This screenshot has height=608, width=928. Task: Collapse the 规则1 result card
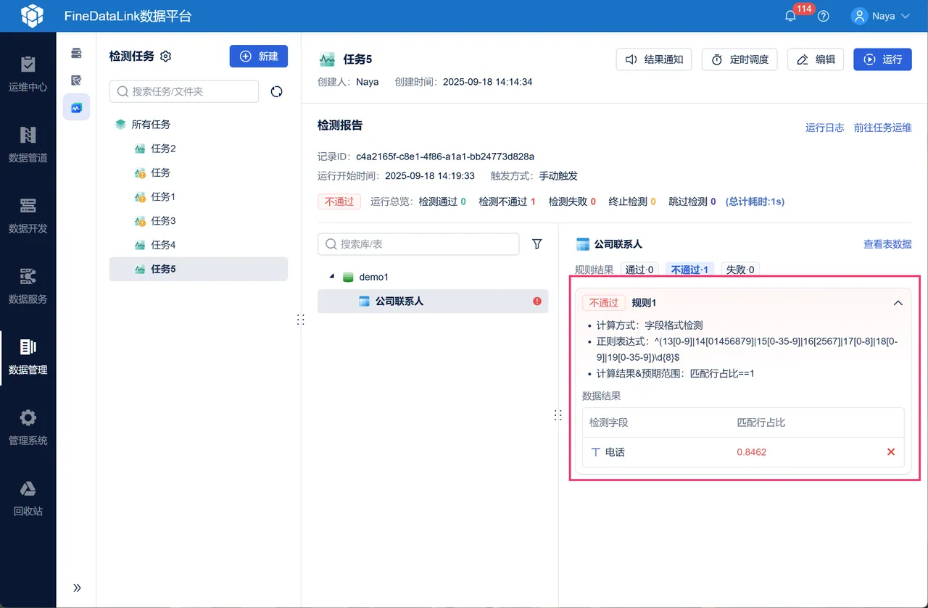(x=898, y=303)
